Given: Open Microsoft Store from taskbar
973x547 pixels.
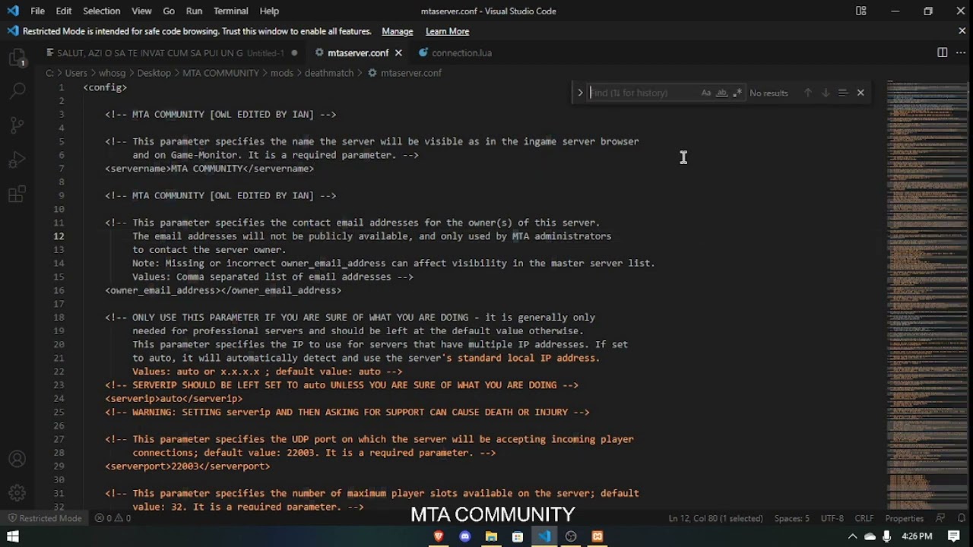Looking at the screenshot, I should [x=518, y=536].
